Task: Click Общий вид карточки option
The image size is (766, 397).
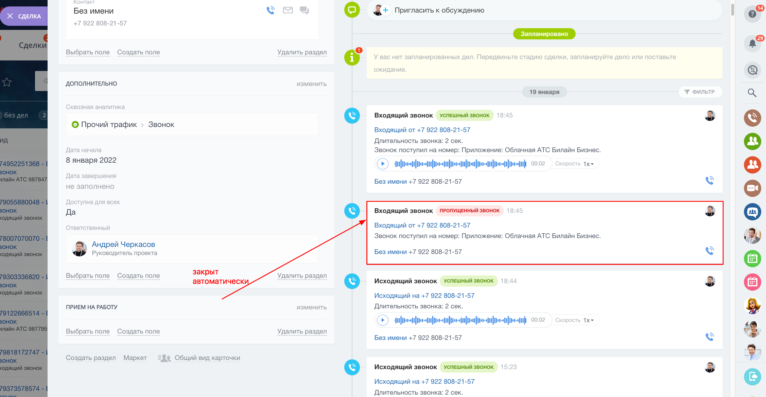Action: coord(207,358)
